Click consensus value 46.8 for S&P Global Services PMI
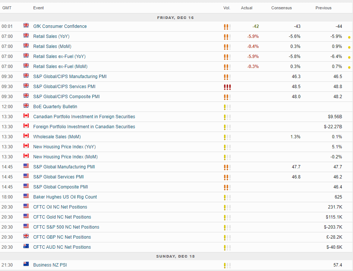The width and height of the screenshot is (353, 271). point(296,177)
